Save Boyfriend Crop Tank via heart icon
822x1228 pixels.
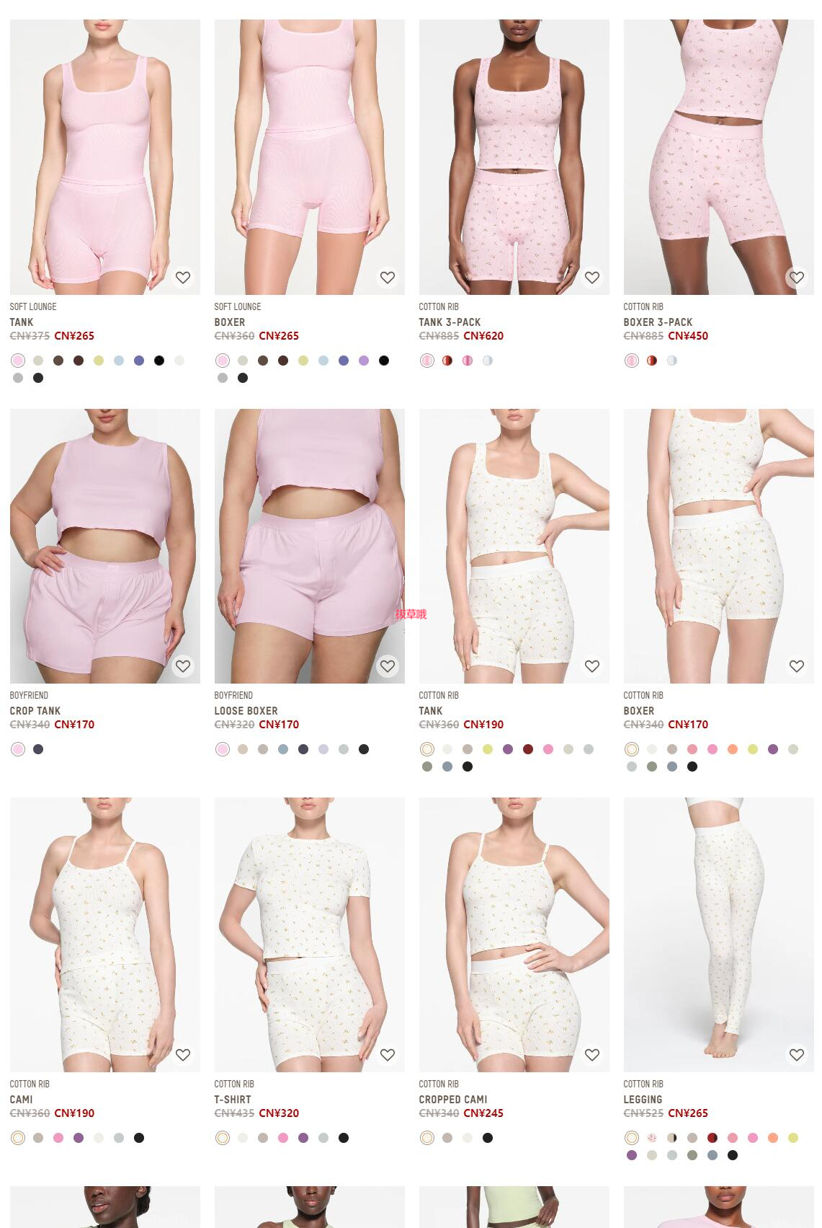coord(183,666)
